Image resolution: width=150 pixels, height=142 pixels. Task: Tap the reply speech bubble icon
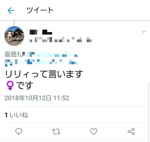point(19,131)
